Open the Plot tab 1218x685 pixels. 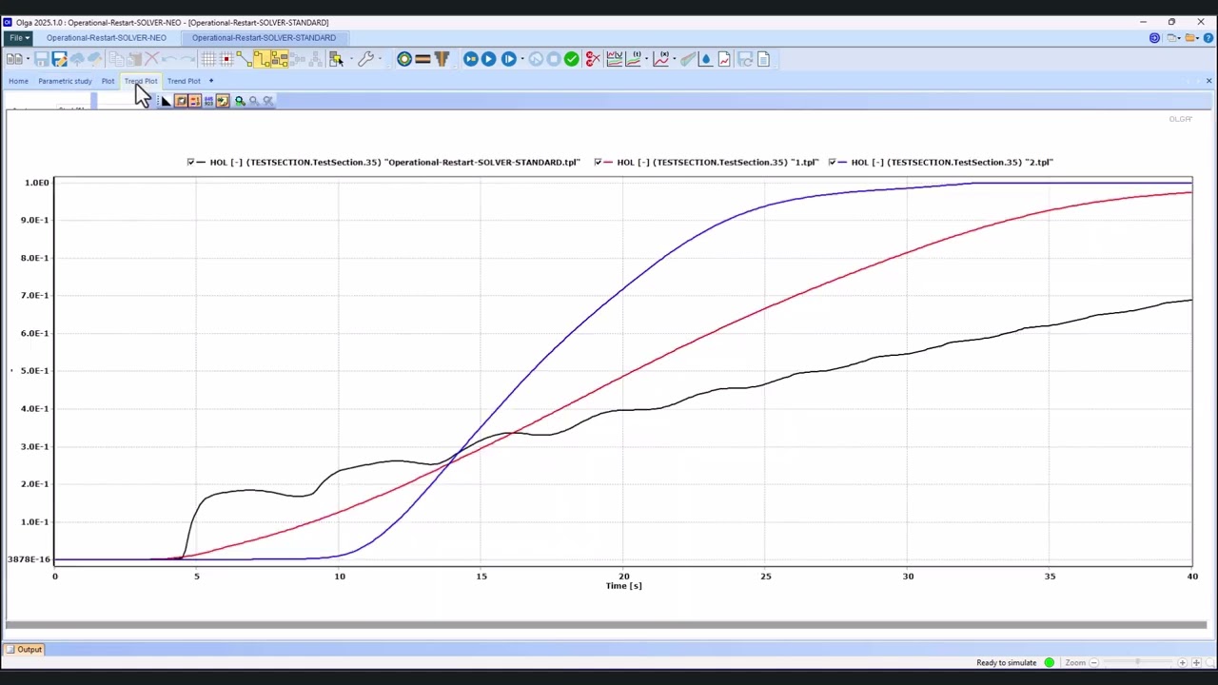108,81
